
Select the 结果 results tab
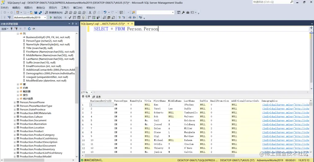pyautogui.click(x=86, y=97)
